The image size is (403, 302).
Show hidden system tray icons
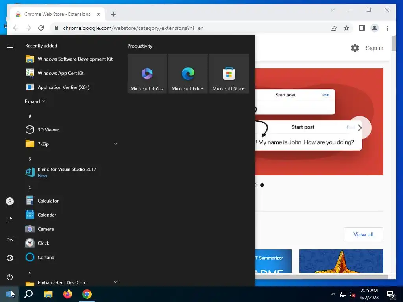(333, 294)
